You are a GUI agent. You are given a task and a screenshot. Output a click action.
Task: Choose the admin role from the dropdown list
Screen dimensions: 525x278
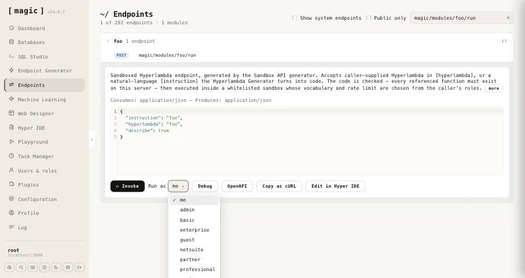(x=194, y=210)
